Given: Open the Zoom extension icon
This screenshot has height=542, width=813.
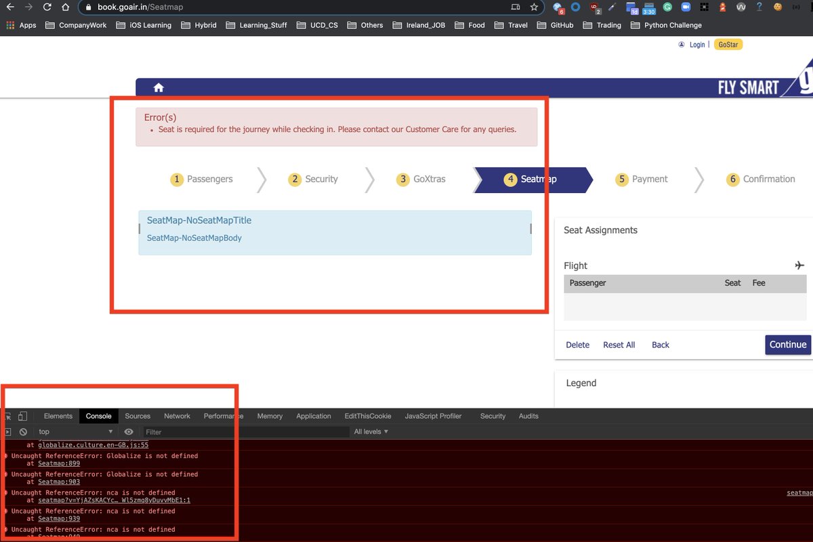Looking at the screenshot, I should [x=686, y=7].
